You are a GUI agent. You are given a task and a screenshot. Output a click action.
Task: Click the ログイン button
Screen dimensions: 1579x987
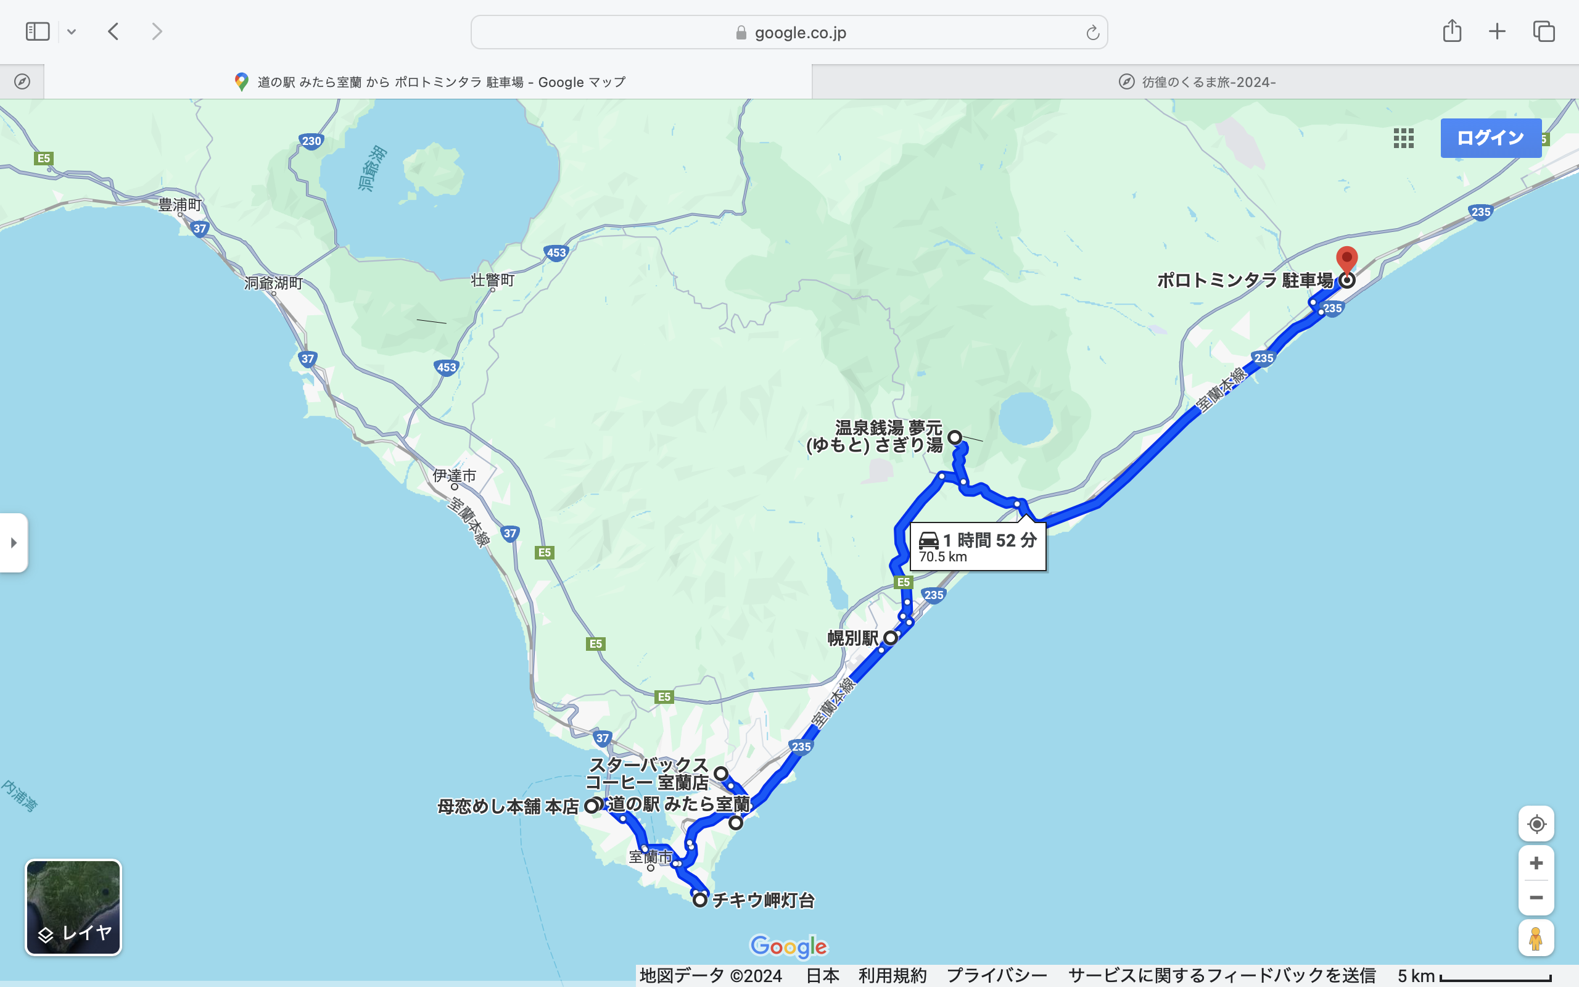tap(1490, 138)
